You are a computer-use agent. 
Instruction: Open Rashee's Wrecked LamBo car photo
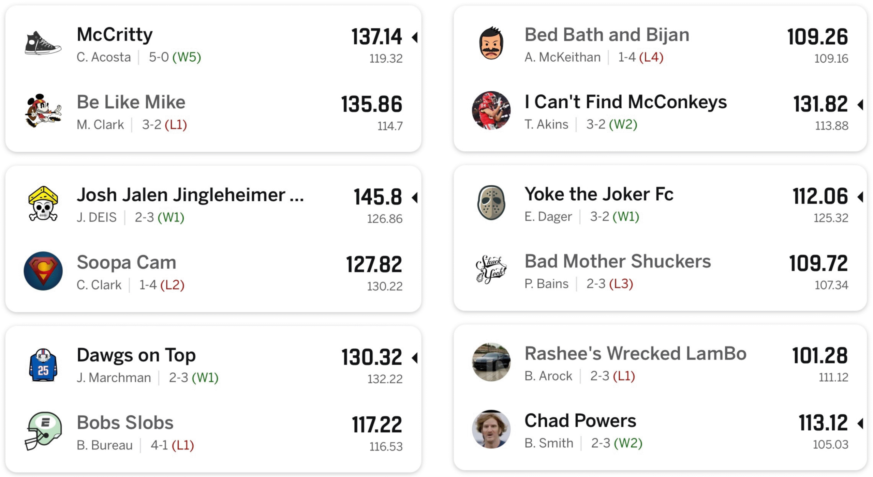[491, 362]
